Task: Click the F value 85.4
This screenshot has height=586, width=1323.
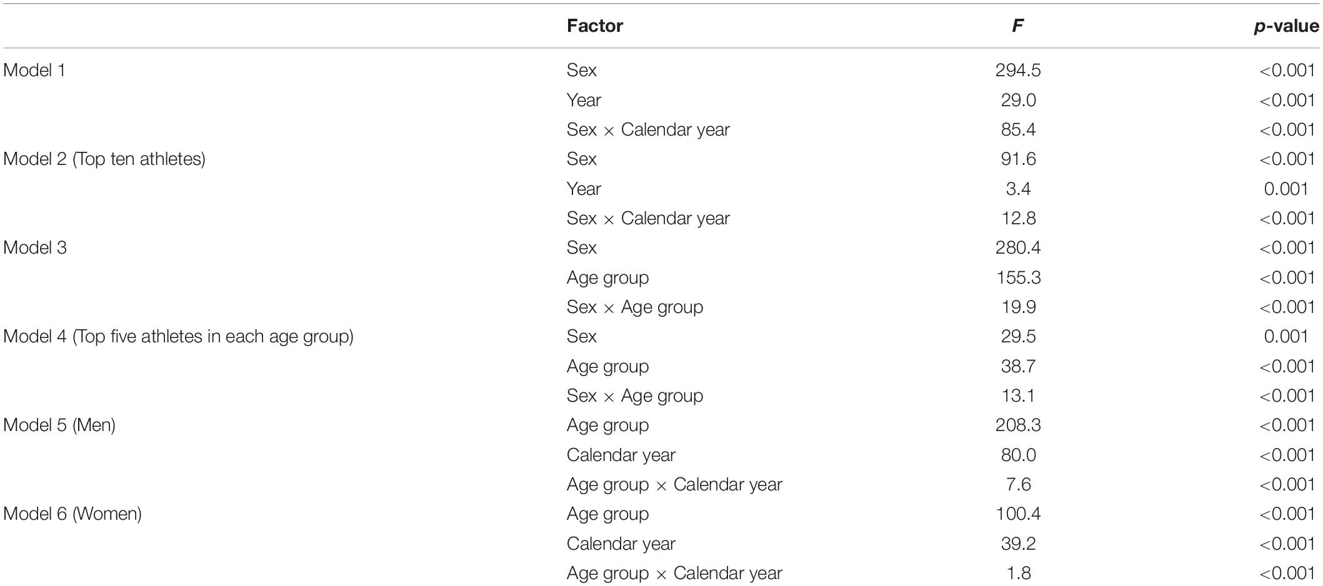Action: [x=1018, y=129]
